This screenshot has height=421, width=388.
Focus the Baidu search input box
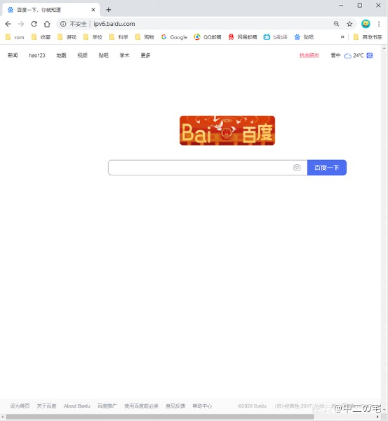tap(200, 168)
